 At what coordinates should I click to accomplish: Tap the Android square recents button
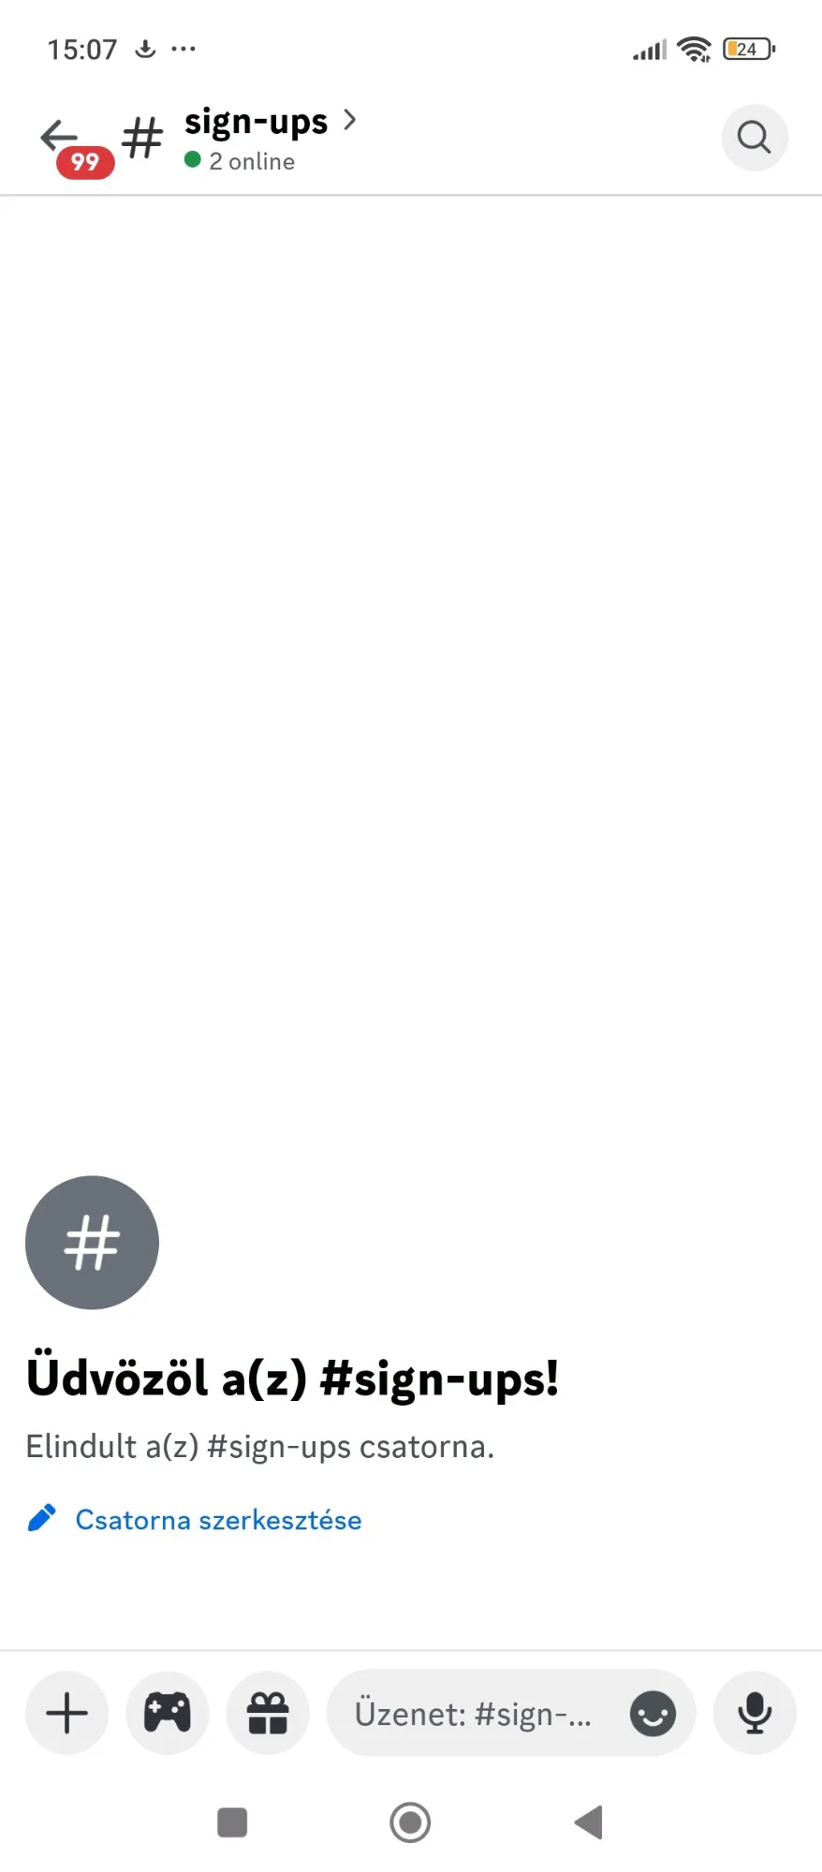coord(232,1822)
